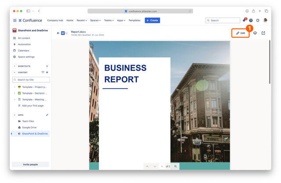Open Templates in the top navigation
This screenshot has width=281, height=183.
tap(134, 20)
